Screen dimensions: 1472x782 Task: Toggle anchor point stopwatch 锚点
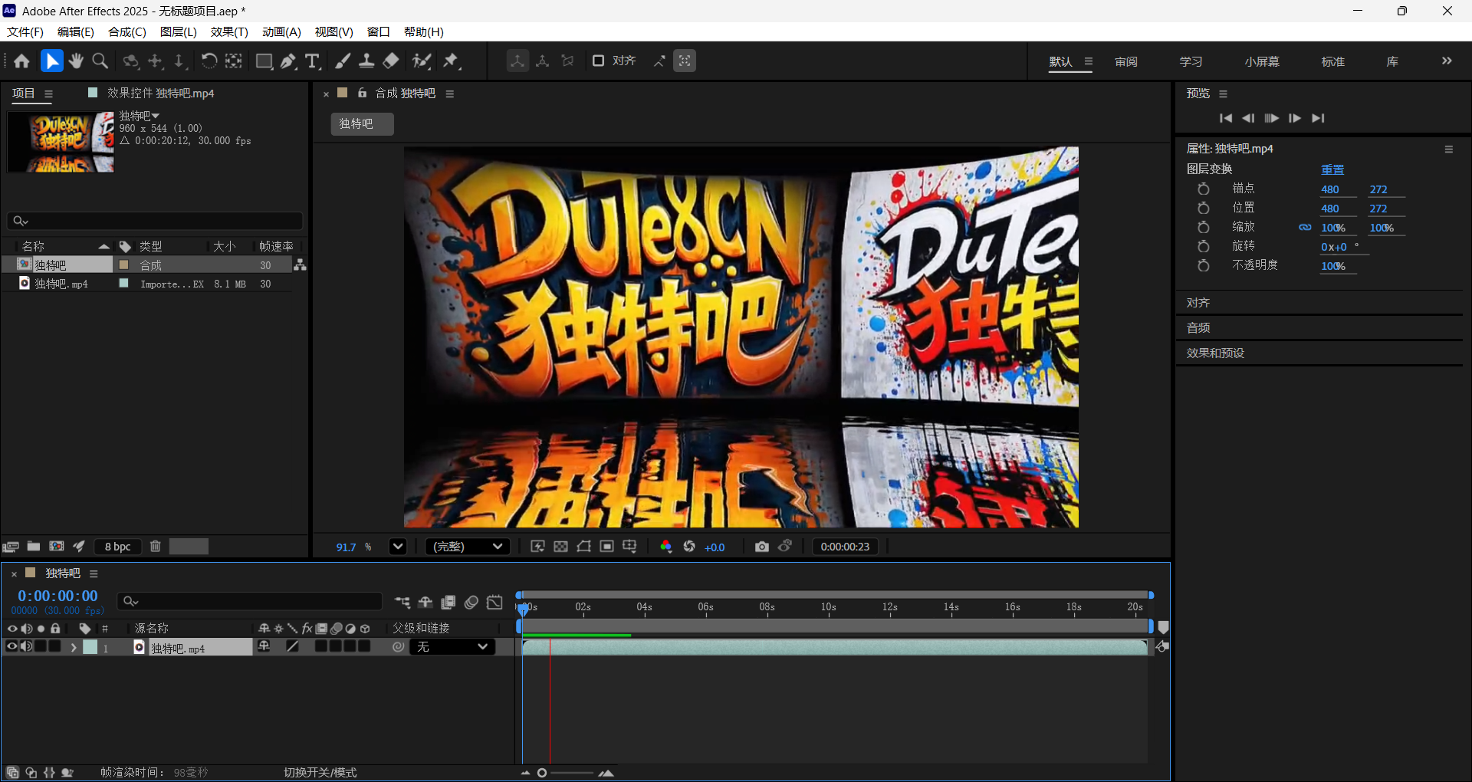click(1204, 189)
